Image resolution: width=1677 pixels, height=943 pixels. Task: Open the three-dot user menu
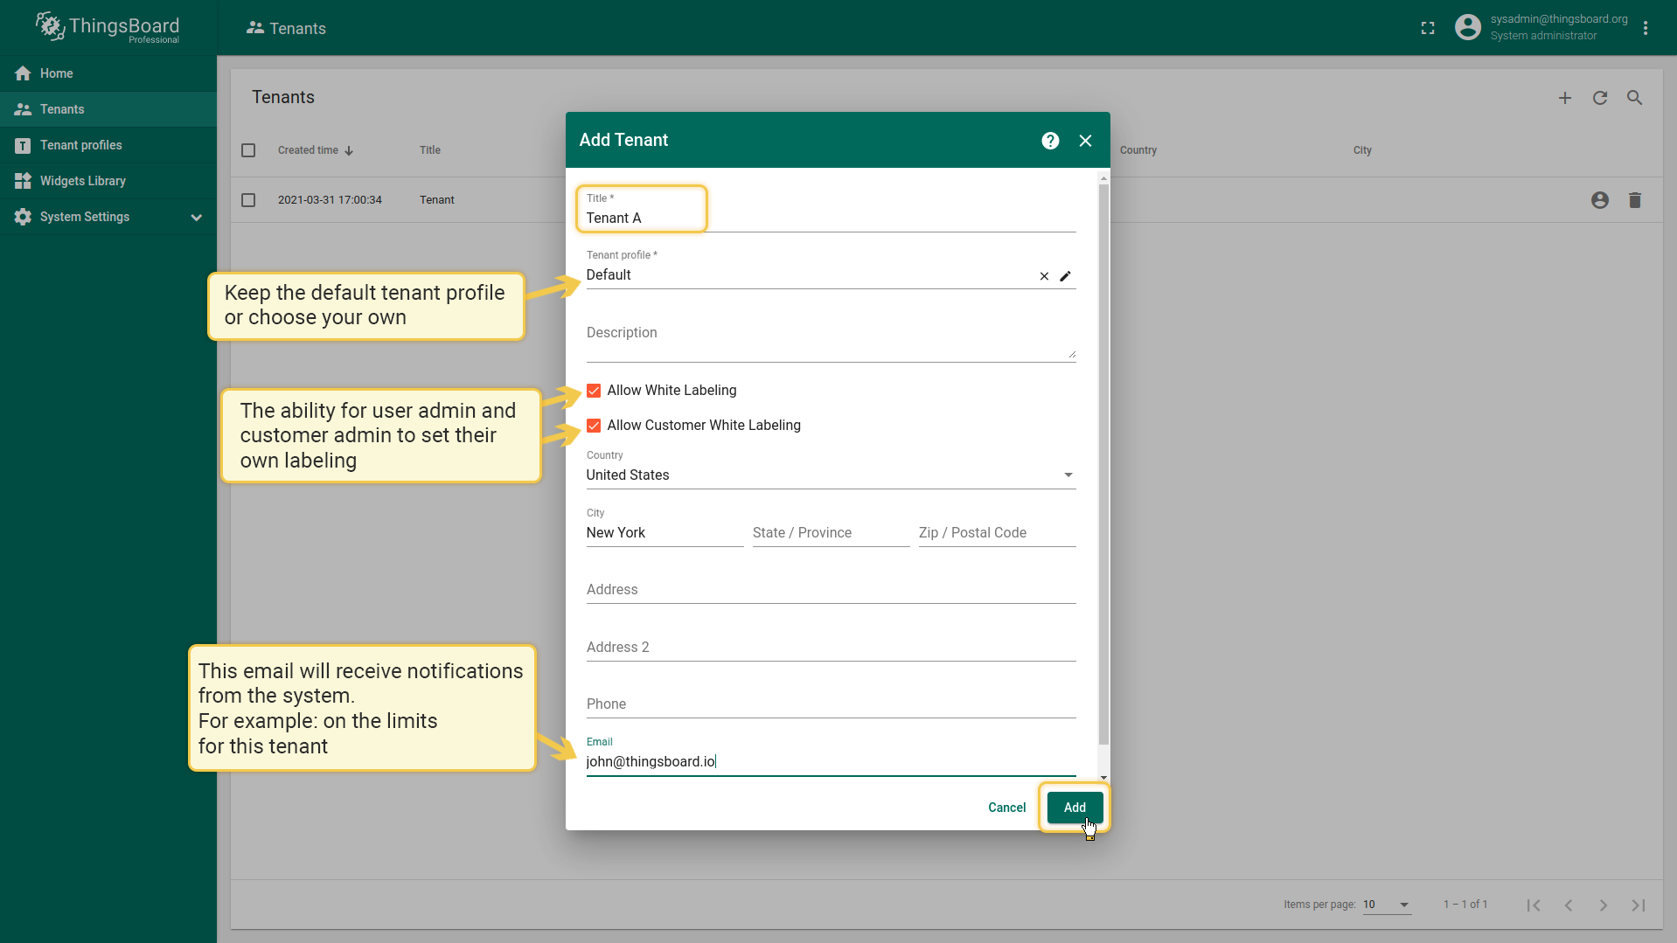[x=1646, y=28]
